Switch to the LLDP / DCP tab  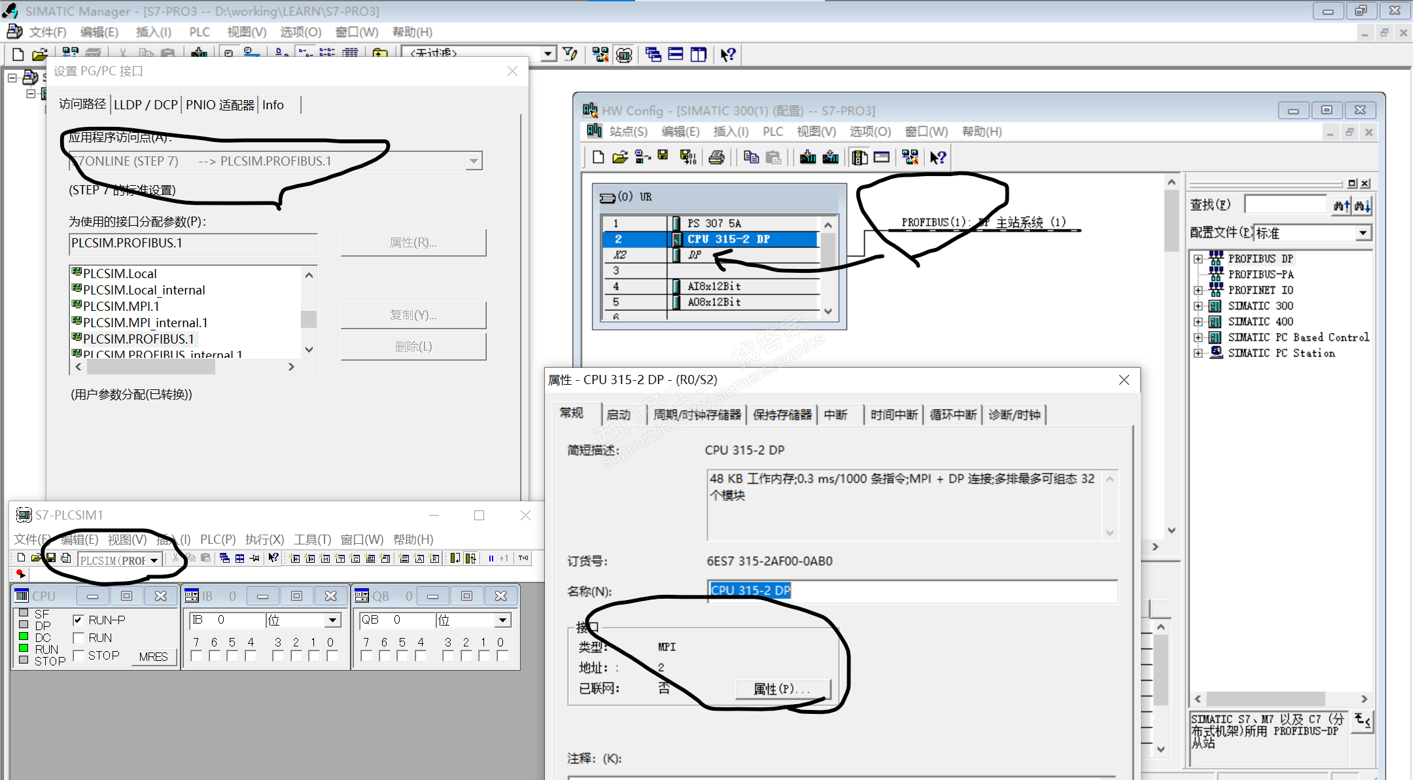coord(145,105)
